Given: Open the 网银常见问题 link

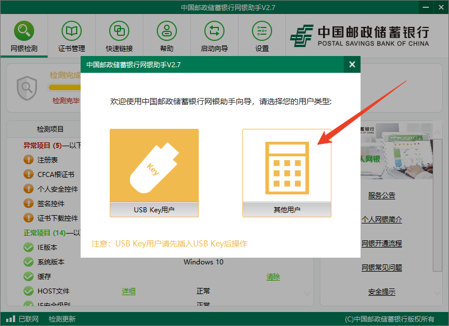Looking at the screenshot, I should [382, 268].
